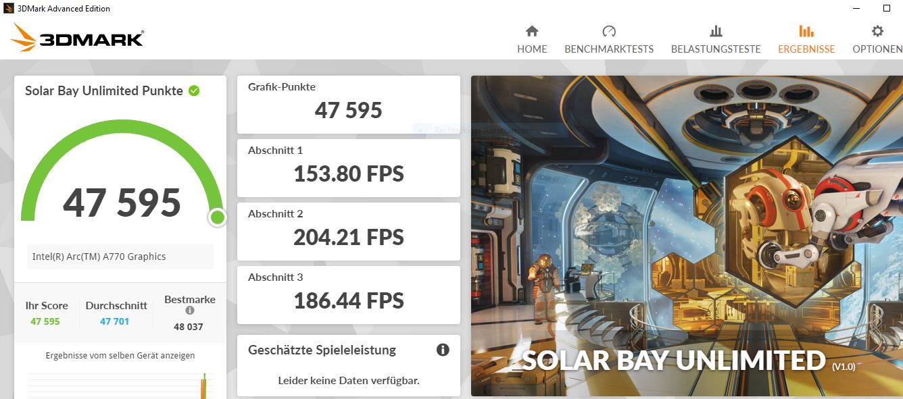Image resolution: width=903 pixels, height=399 pixels.
Task: Minimize the 3DMark window
Action: [x=856, y=8]
